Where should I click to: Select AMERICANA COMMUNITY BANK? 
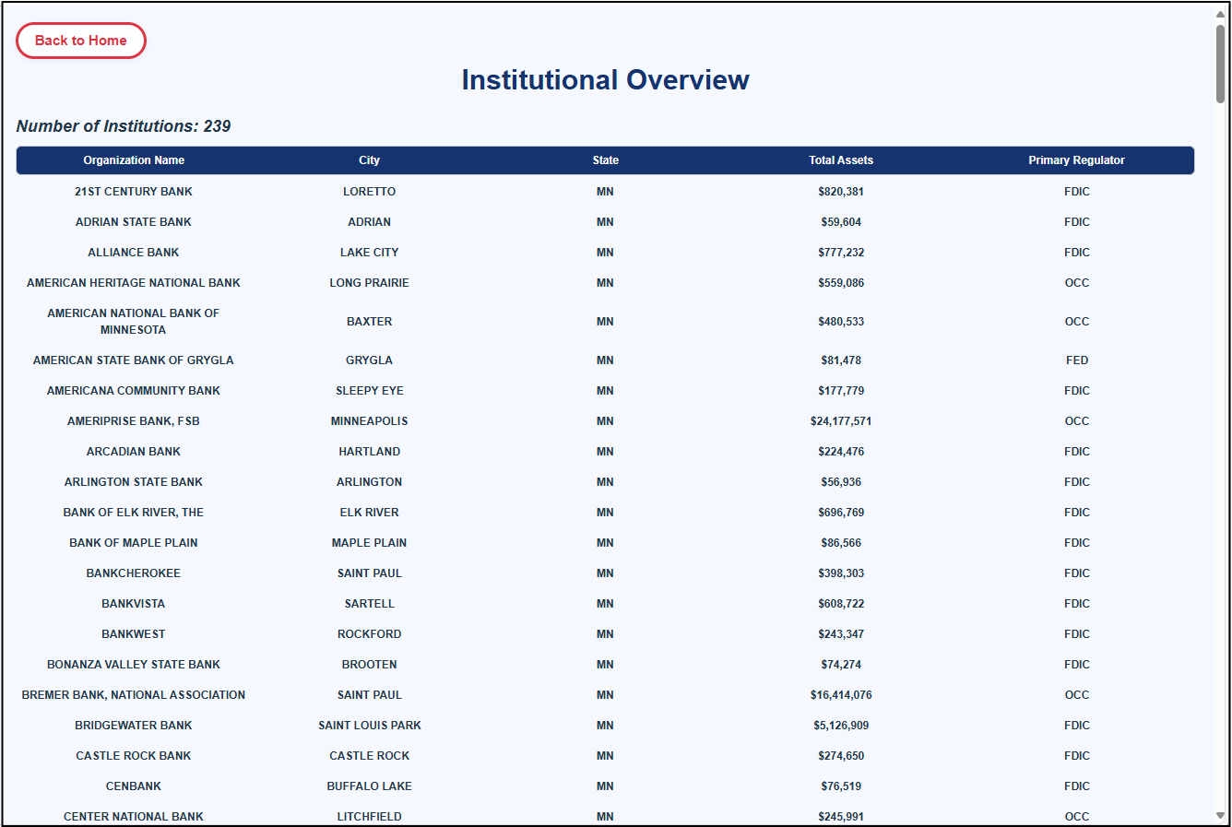click(134, 391)
